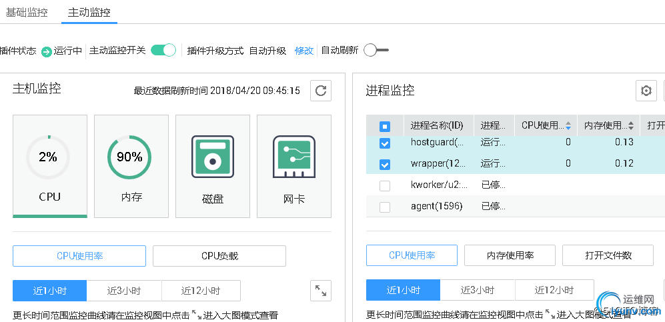
Task: Switch to 主动监控 tab
Action: coord(89,12)
